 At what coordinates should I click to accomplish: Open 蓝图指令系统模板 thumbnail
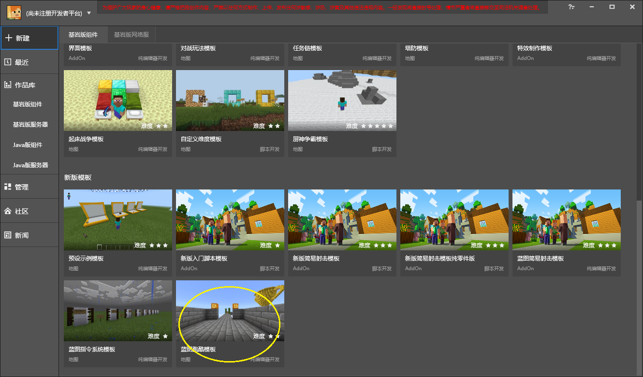[118, 311]
